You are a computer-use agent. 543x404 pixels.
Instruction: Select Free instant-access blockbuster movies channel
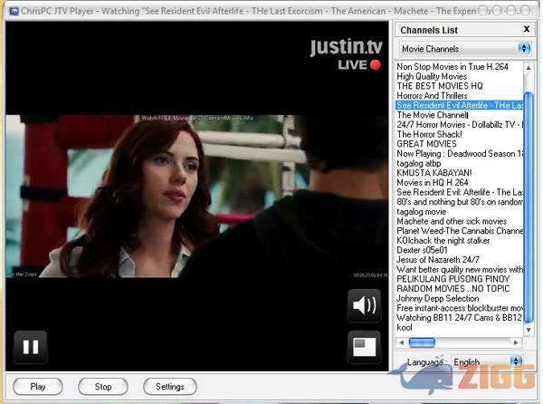pos(459,308)
